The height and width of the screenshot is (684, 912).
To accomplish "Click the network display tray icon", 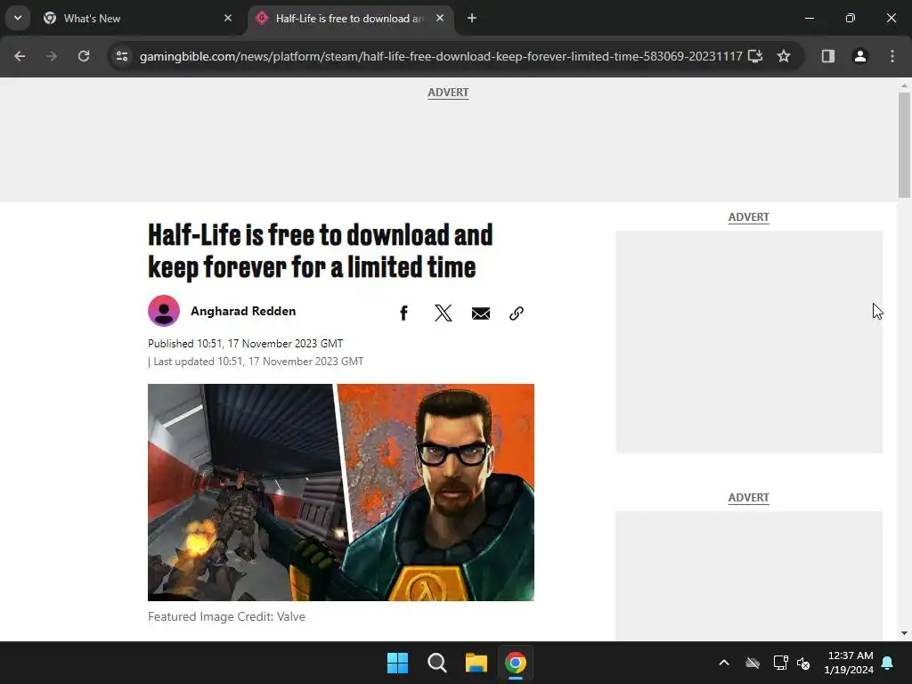I will tap(780, 663).
